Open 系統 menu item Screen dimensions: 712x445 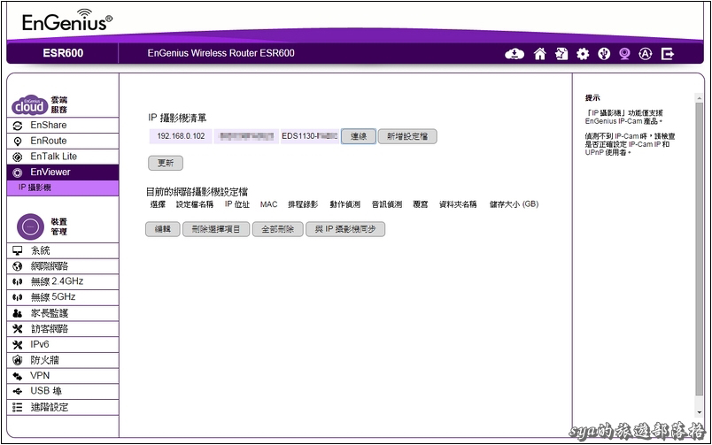click(x=63, y=250)
